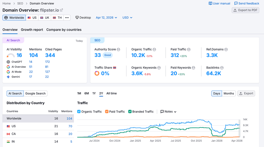This screenshot has width=264, height=147.
Task: Click Gemini cited pages value 22
Action: click(x=47, y=77)
